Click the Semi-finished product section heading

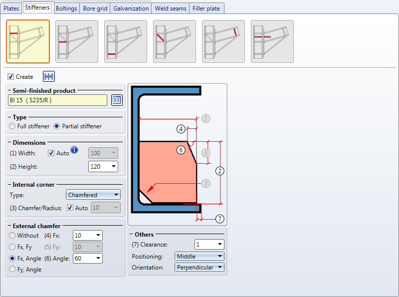[x=44, y=91]
